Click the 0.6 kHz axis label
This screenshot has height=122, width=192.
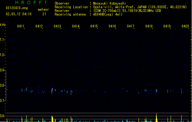(x=2, y=116)
